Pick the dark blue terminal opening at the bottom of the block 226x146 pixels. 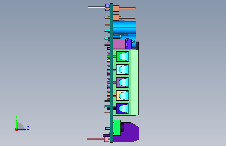(x=122, y=108)
